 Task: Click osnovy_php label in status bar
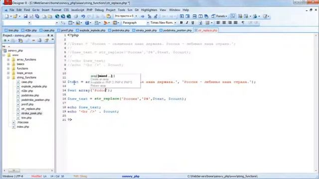pos(131,176)
